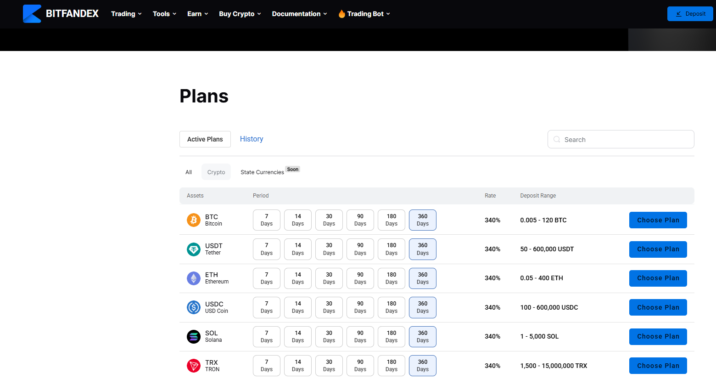Choose Plan for TRX
Screen dimensions: 716x379
pos(658,366)
